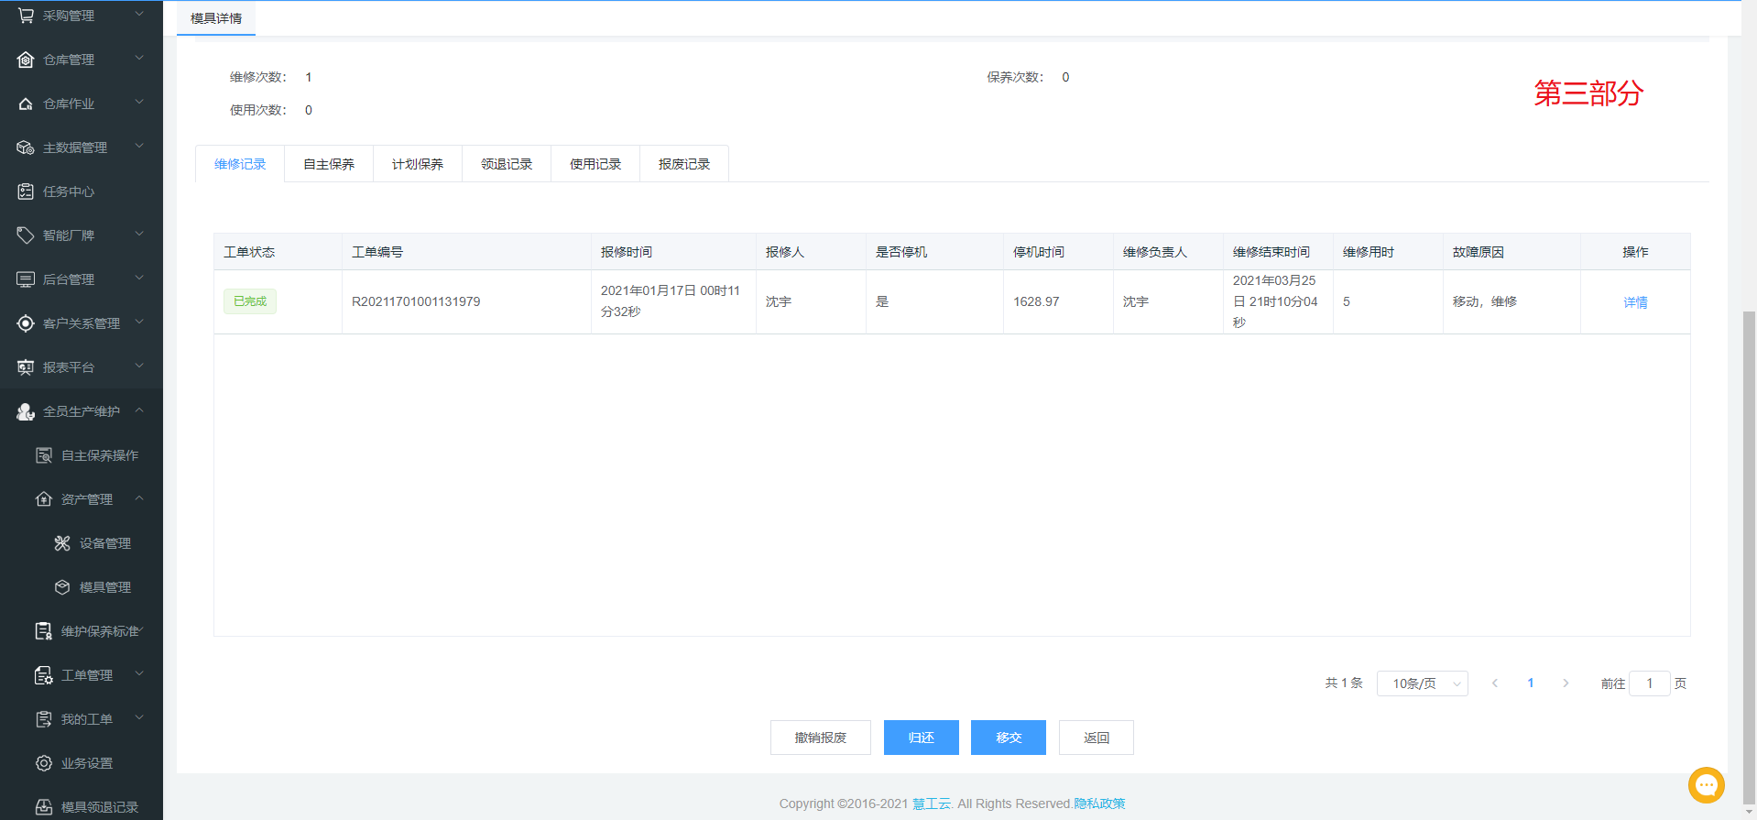1757x820 pixels.
Task: Click the 设备管理 tools icon
Action: [62, 543]
